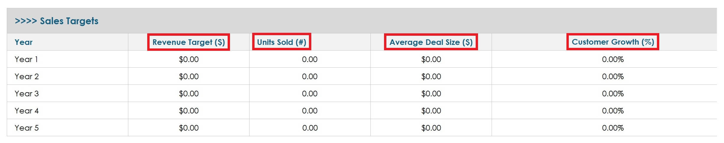Click Year 3 Revenue Target cell

click(x=189, y=94)
